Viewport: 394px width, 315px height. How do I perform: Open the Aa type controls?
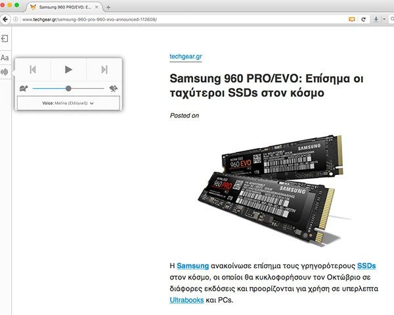coord(5,58)
